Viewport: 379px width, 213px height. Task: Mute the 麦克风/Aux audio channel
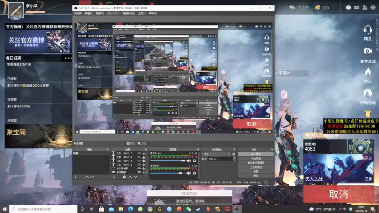point(189,160)
